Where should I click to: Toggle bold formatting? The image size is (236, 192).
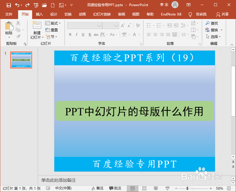[70, 35]
